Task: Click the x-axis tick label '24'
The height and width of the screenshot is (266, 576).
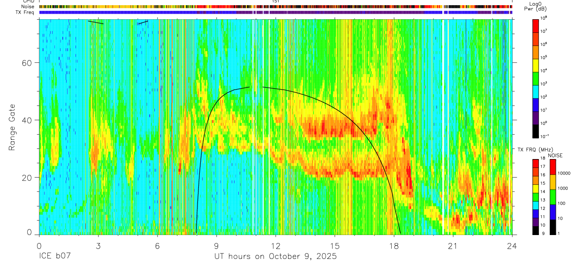Action: tap(512, 245)
